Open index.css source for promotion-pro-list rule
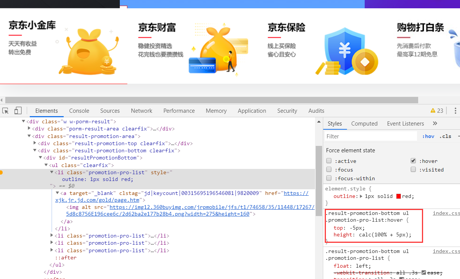 pyautogui.click(x=446, y=251)
